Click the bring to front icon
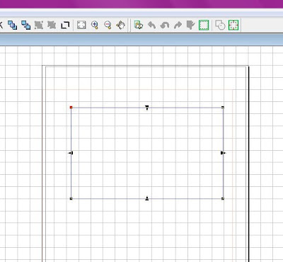 [12, 25]
